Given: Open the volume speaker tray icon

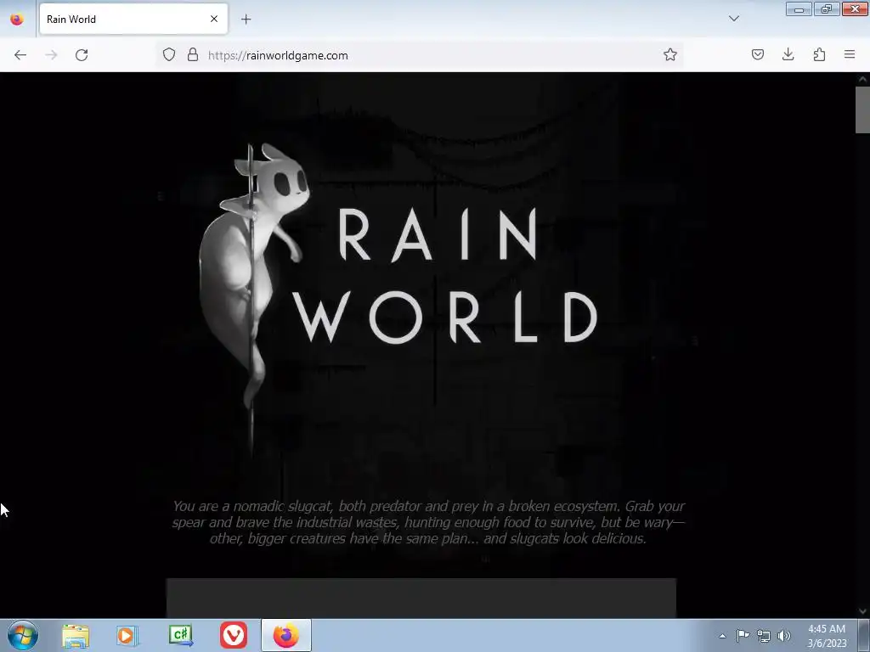Looking at the screenshot, I should pyautogui.click(x=784, y=636).
